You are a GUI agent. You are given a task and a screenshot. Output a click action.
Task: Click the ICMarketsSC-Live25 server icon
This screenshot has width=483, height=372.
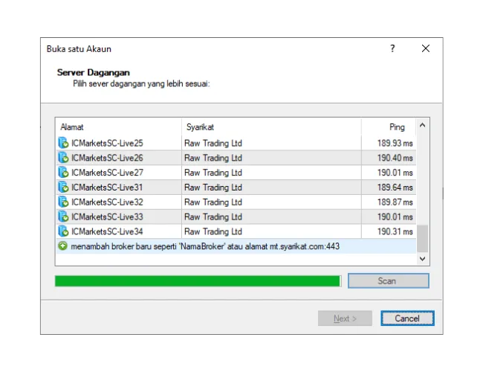(x=63, y=143)
